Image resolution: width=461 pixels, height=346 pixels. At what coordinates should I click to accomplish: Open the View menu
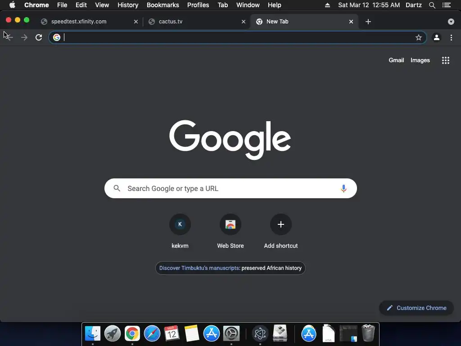(102, 5)
